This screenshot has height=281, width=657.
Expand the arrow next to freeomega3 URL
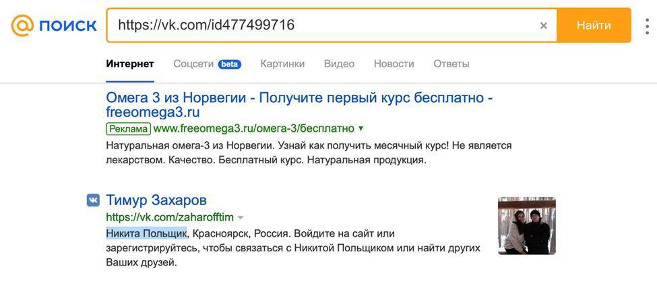(361, 129)
